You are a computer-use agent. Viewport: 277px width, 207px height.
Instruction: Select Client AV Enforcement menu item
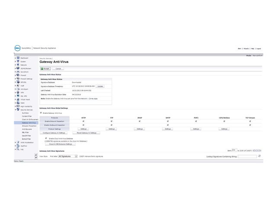coord(30,119)
